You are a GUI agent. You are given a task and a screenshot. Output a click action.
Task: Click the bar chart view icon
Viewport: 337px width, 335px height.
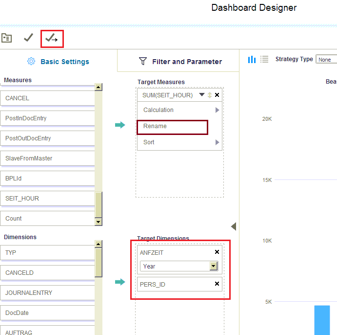click(252, 59)
